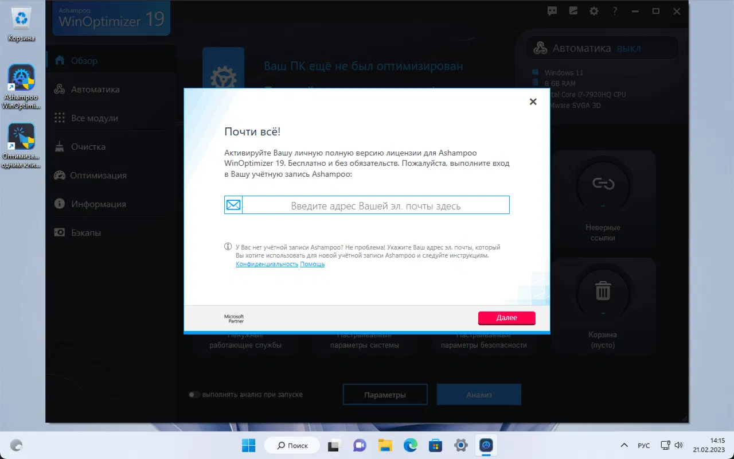734x459 pixels.
Task: Click the red Далее button
Action: (506, 318)
